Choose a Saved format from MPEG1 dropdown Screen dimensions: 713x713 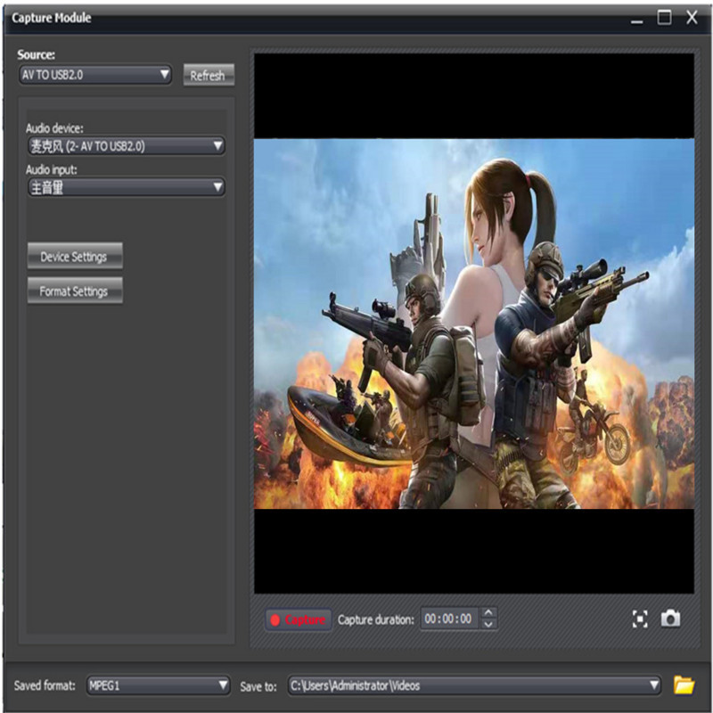click(159, 685)
